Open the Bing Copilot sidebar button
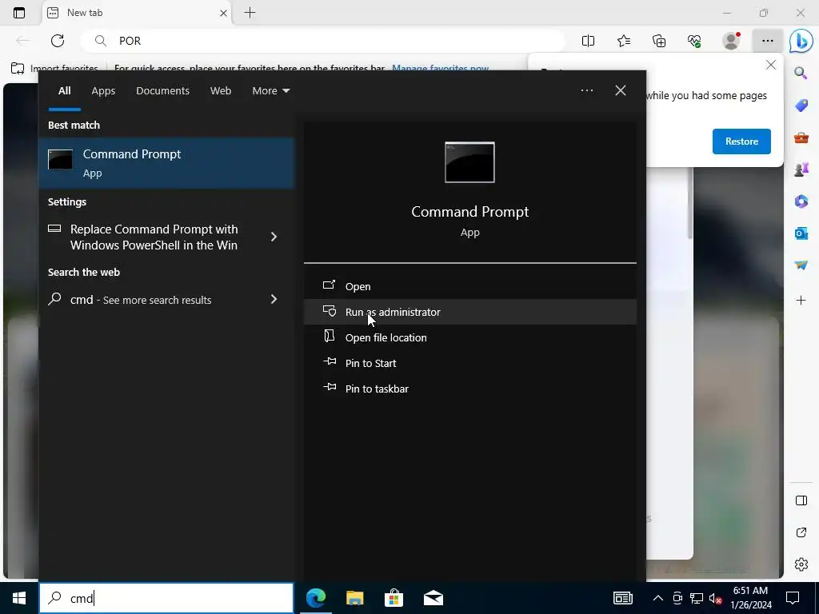This screenshot has height=614, width=819. coord(801,41)
